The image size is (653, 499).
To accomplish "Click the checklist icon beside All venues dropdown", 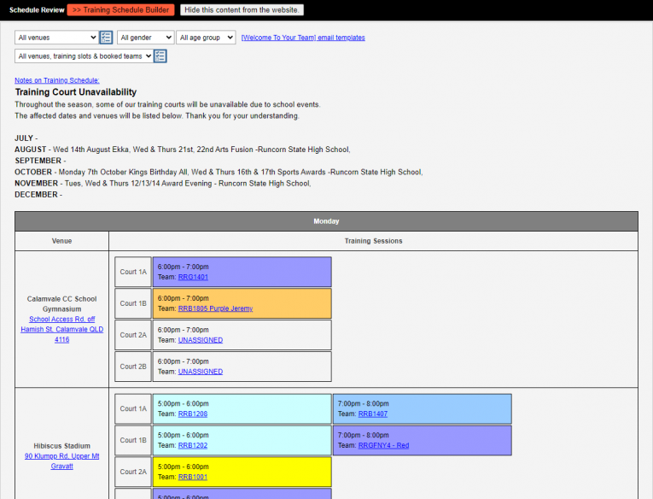I will (x=106, y=38).
